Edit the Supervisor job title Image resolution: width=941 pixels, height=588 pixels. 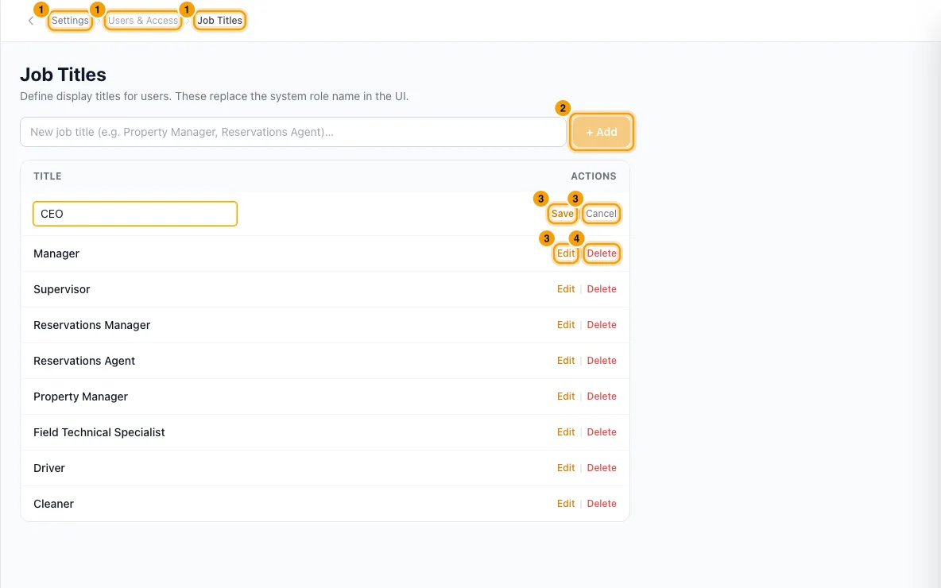pos(566,289)
